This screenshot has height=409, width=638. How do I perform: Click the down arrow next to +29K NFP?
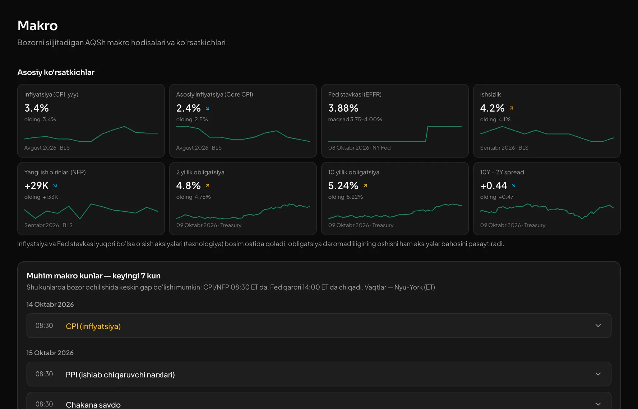(x=55, y=185)
